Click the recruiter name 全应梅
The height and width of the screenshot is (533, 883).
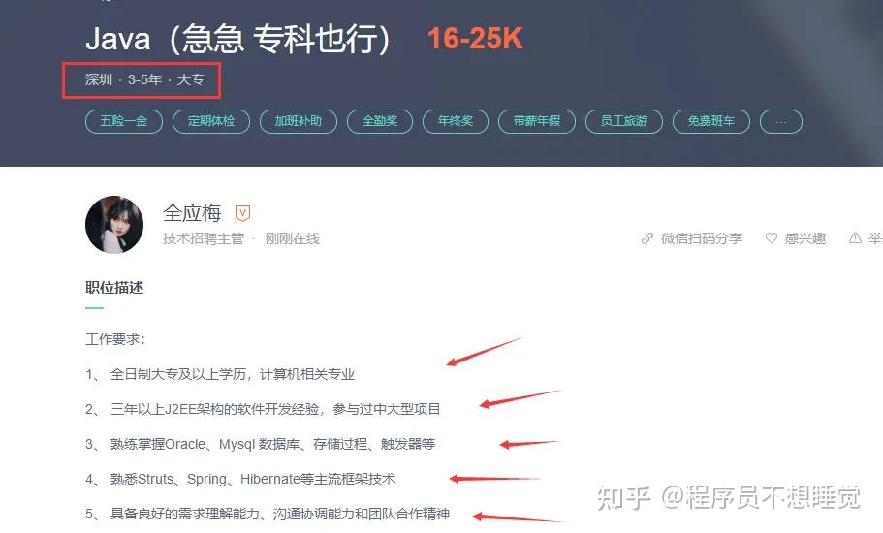pyautogui.click(x=192, y=213)
